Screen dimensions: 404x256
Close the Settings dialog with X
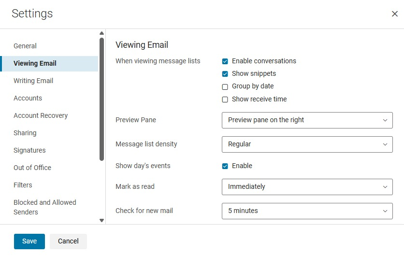tap(394, 14)
